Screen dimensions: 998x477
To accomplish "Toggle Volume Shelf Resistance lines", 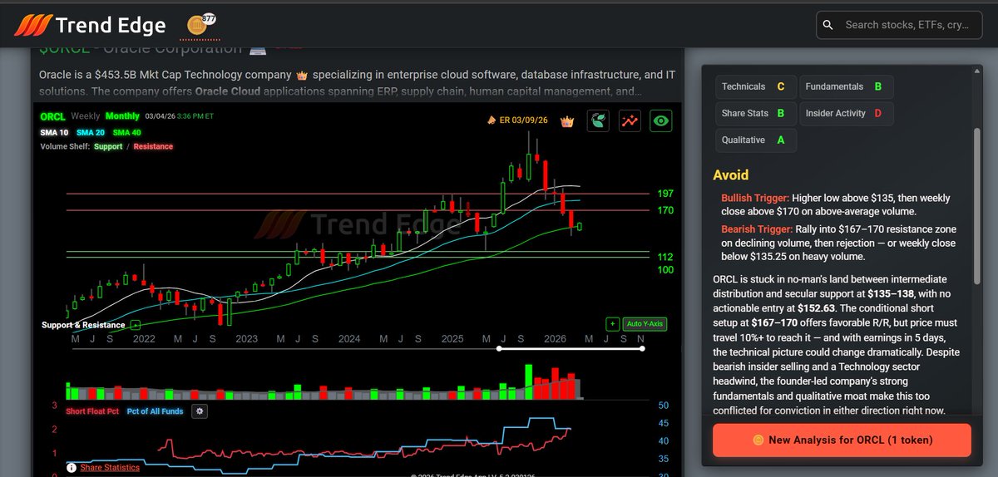I will (x=153, y=146).
